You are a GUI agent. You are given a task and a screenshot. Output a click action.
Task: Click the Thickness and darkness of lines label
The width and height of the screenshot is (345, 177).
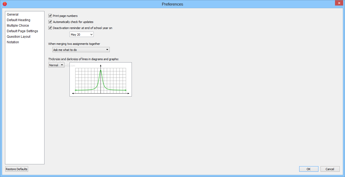[83, 59]
